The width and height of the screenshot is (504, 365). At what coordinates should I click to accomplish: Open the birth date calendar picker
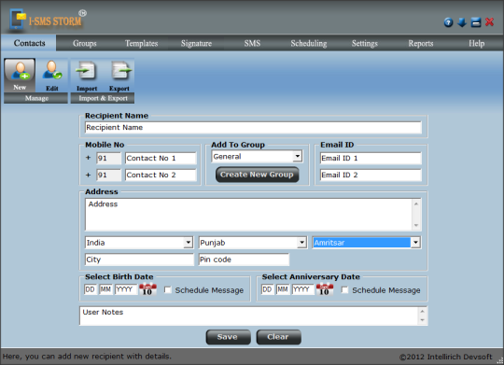pos(147,289)
